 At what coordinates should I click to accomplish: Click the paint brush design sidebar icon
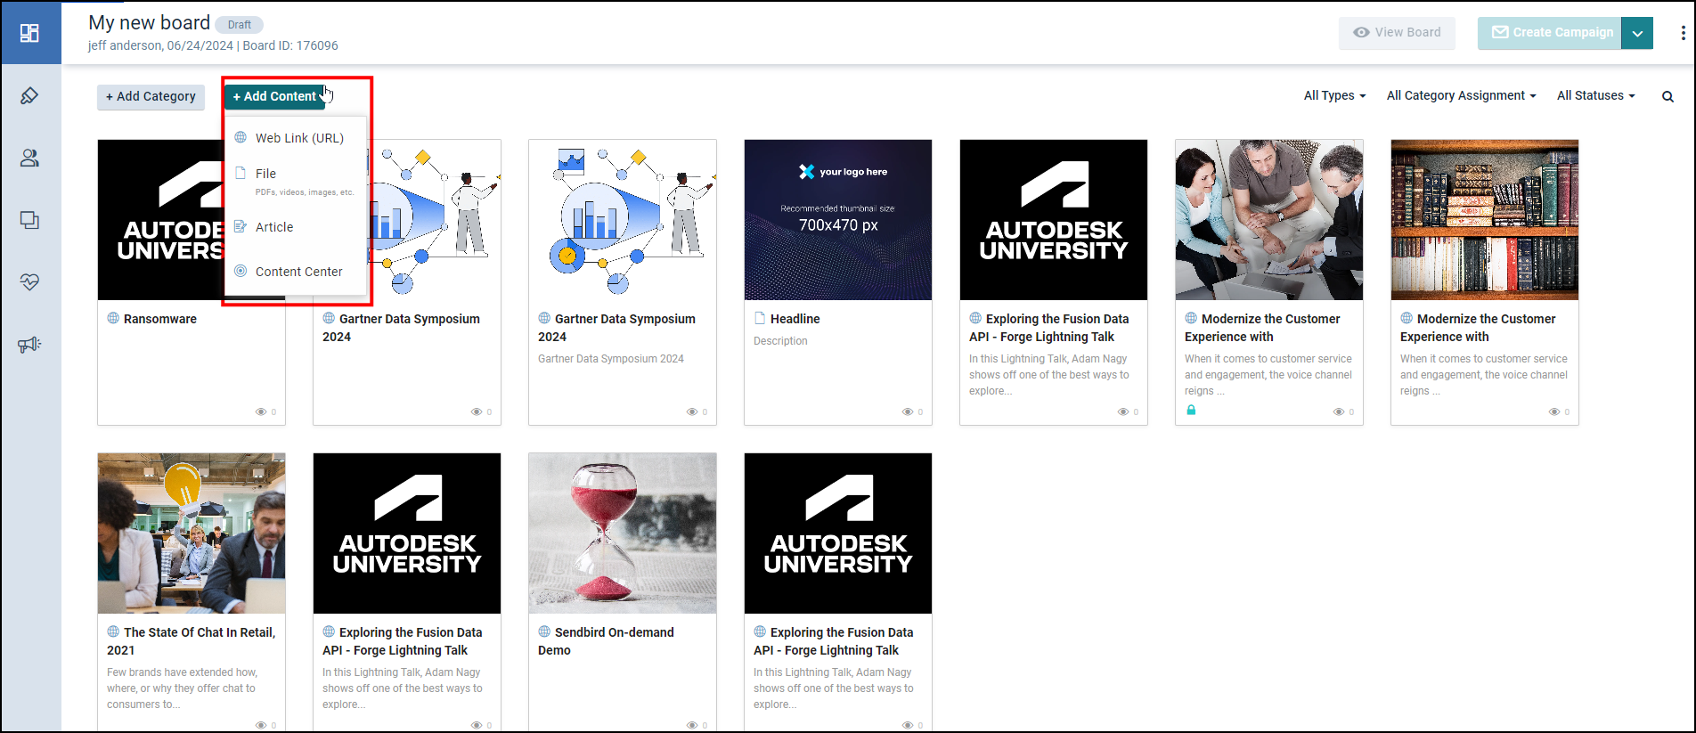tap(29, 95)
